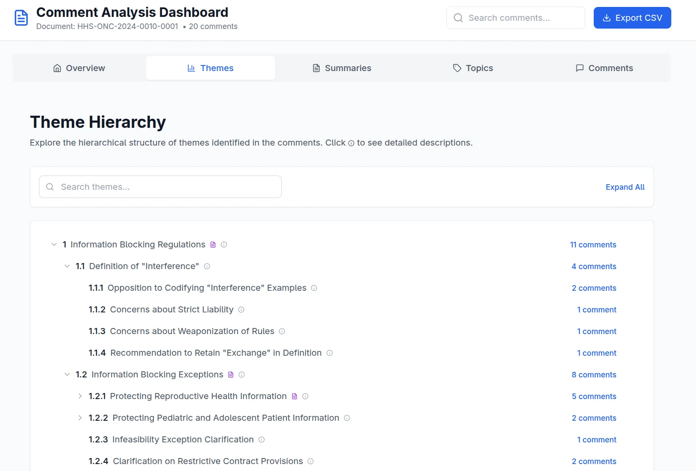Open document icon next to Protecting Reproductive Health Information

(295, 396)
